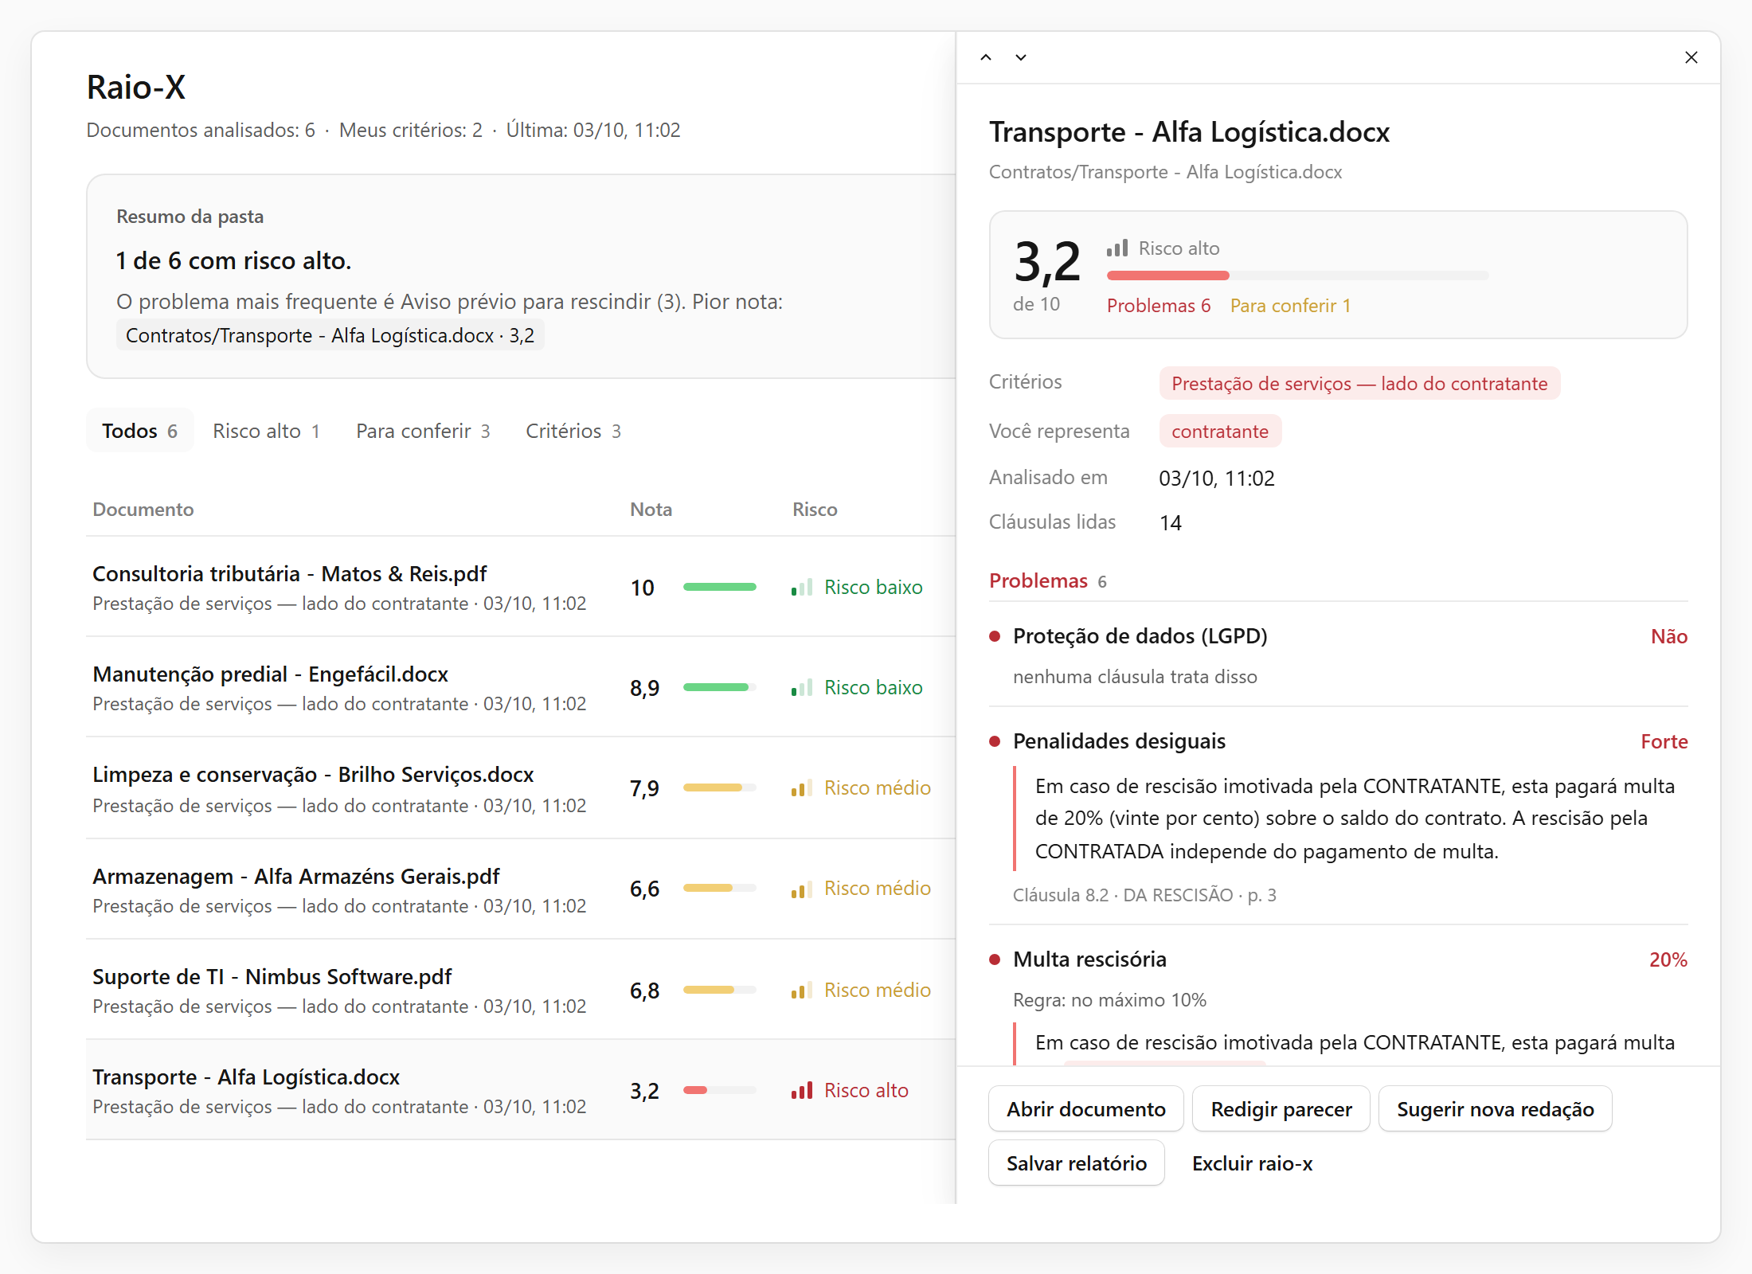1752x1274 pixels.
Task: Click the Risco column header
Action: coord(815,510)
